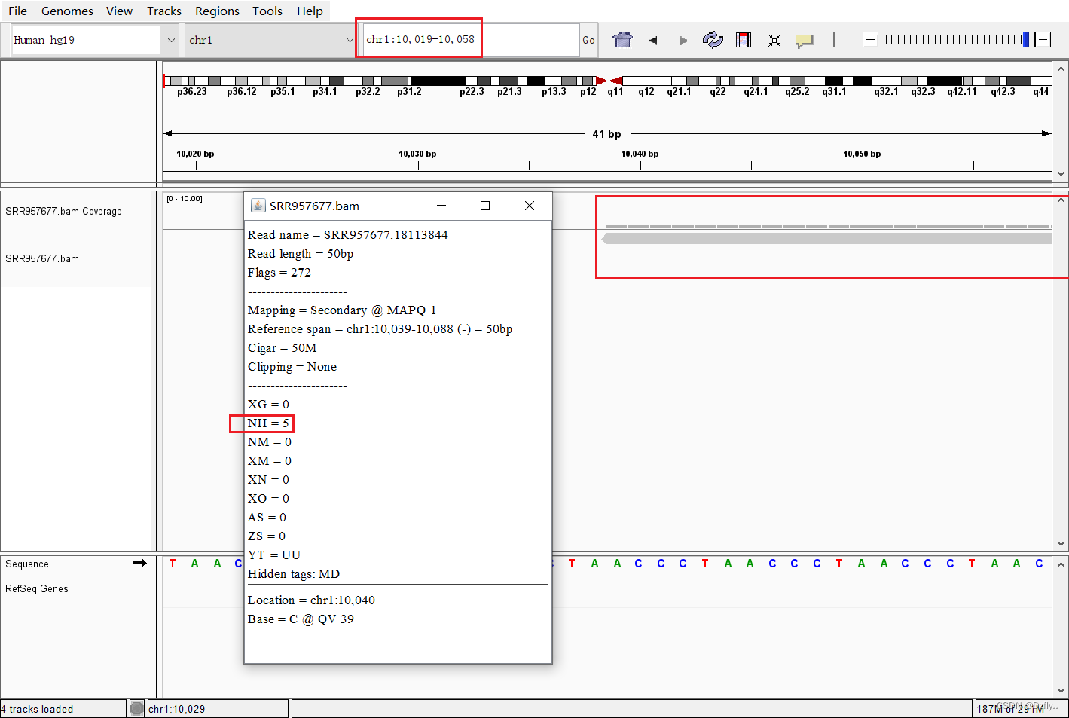Screen dimensions: 1069x718
Task: Click the right vertical scrollbar
Action: tap(1061, 369)
